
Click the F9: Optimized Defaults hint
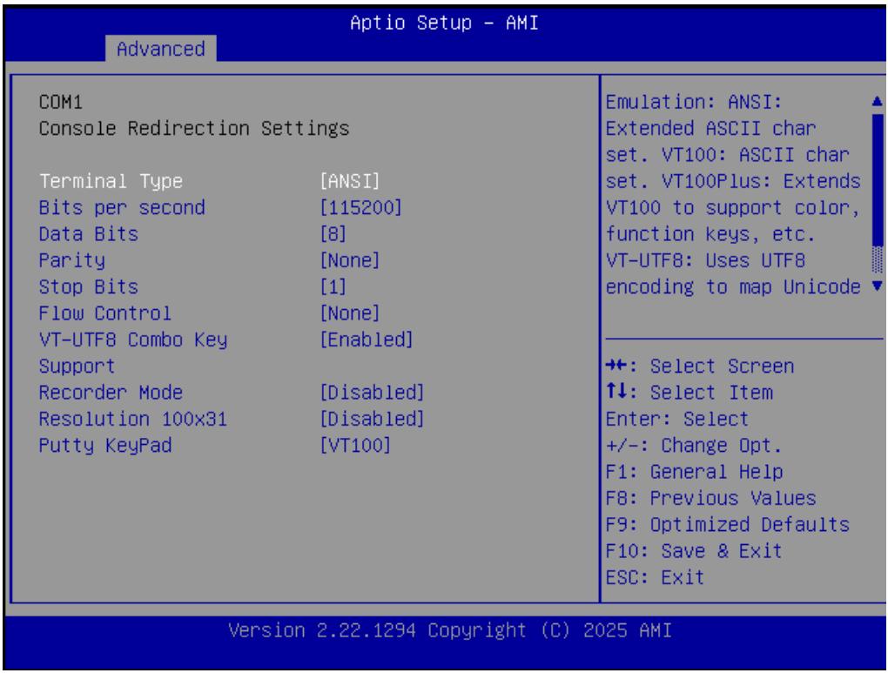click(x=727, y=524)
